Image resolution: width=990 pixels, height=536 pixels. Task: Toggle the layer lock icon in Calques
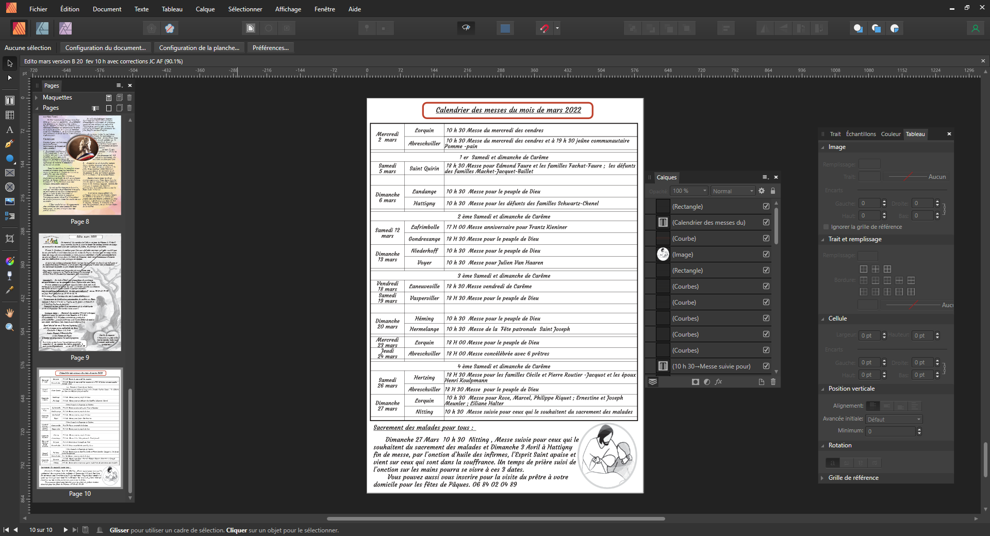click(x=772, y=191)
